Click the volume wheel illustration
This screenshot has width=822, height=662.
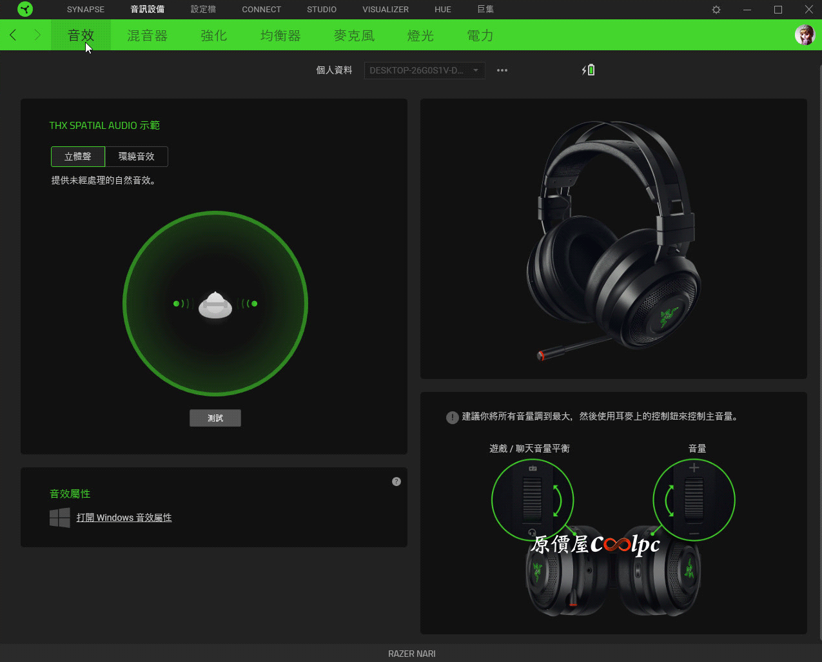coord(694,500)
